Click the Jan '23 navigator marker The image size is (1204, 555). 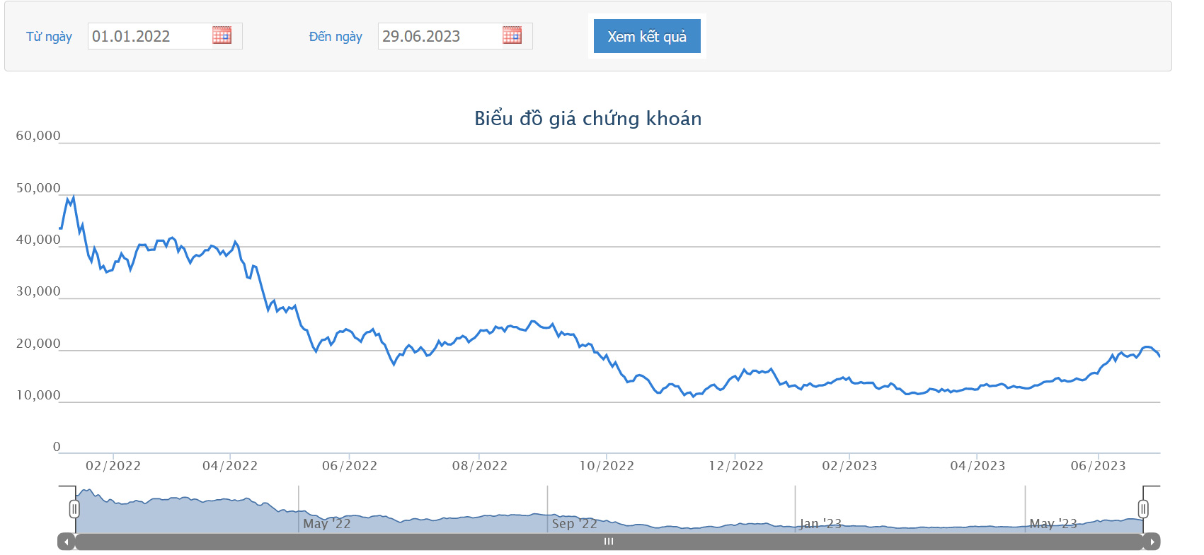pyautogui.click(x=820, y=524)
